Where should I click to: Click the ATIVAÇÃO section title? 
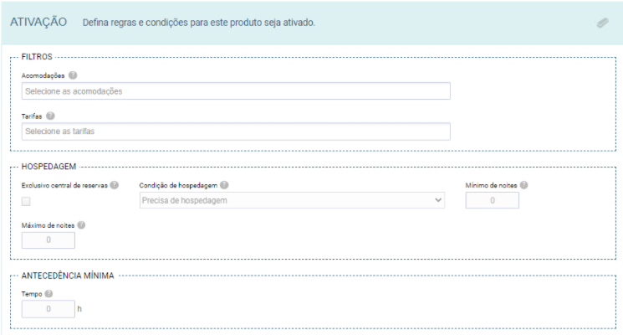[x=38, y=22]
